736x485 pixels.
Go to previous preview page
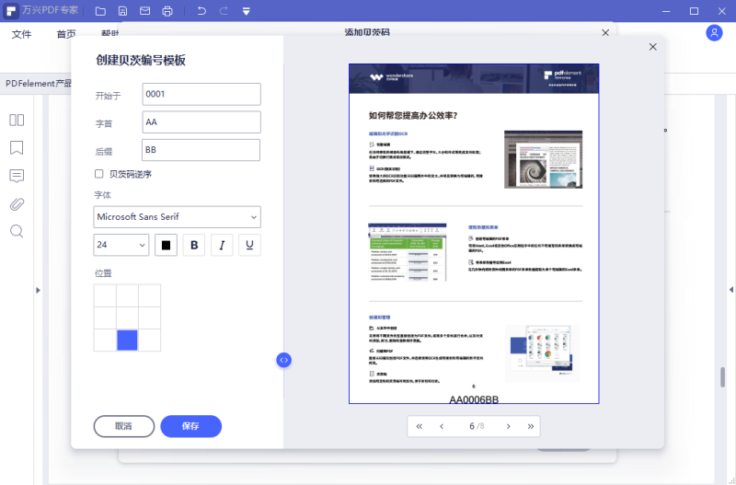[x=442, y=426]
